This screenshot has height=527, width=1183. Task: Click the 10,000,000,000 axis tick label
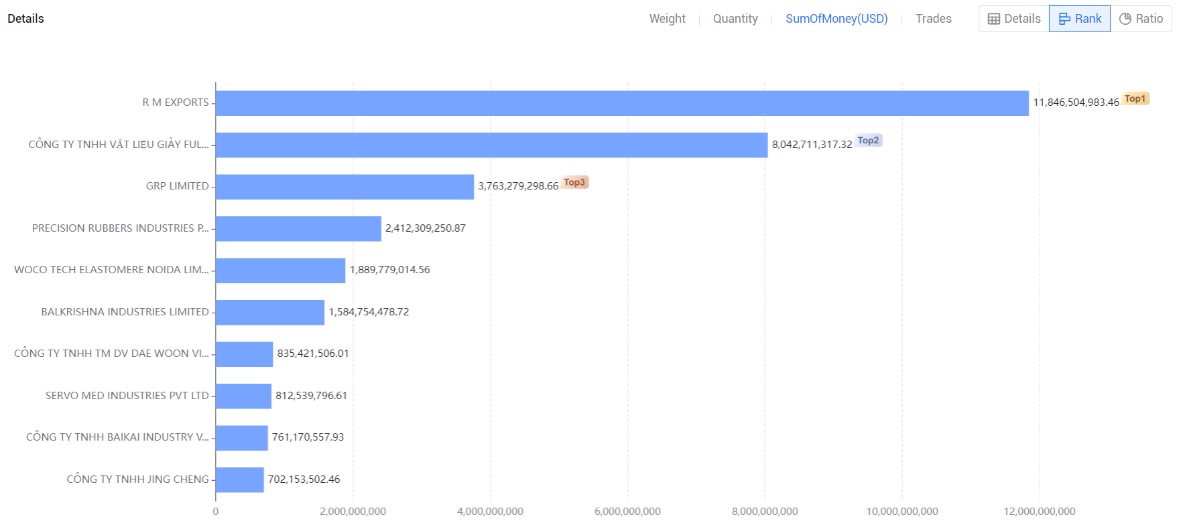902,512
